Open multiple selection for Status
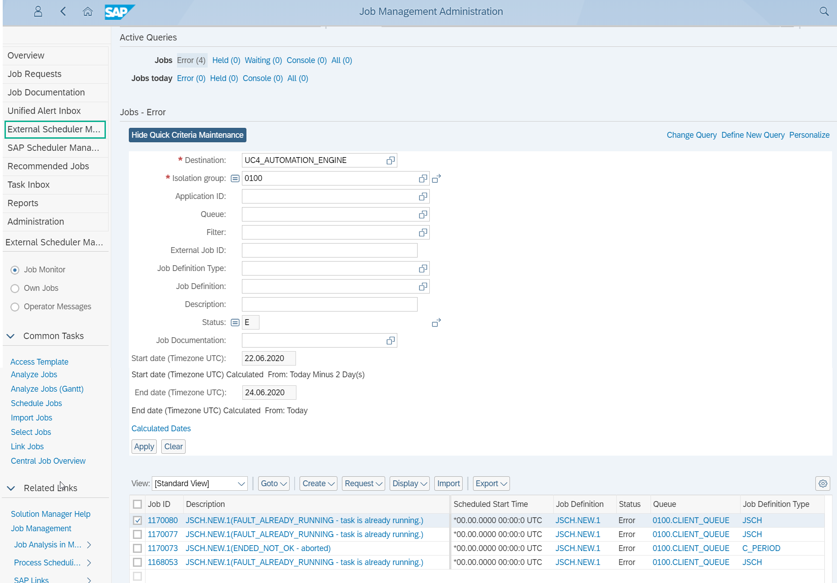The height and width of the screenshot is (583, 837). tap(436, 322)
